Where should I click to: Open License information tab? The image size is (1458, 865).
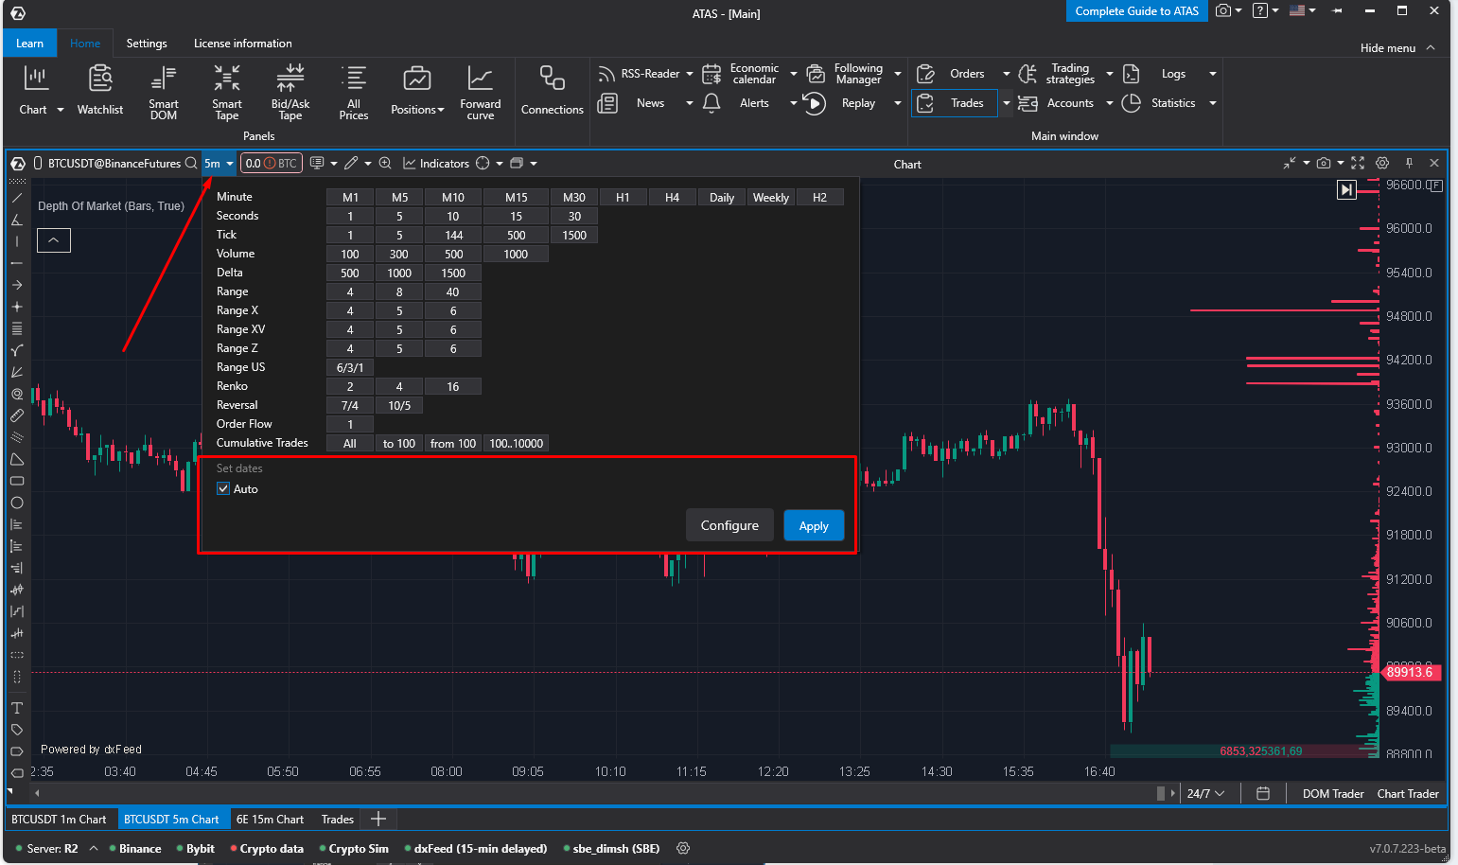click(242, 44)
